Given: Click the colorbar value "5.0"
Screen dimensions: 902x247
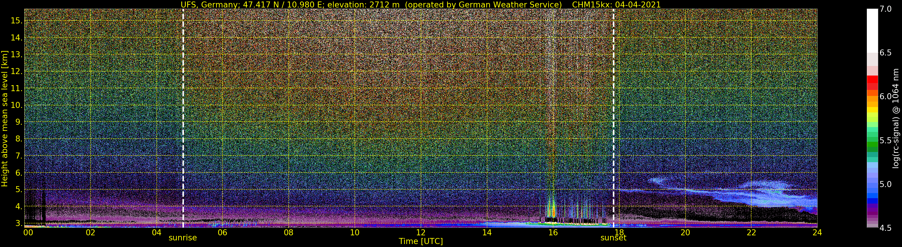Looking at the screenshot, I should (885, 184).
